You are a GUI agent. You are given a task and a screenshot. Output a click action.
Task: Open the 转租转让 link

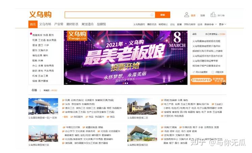pos(163,24)
